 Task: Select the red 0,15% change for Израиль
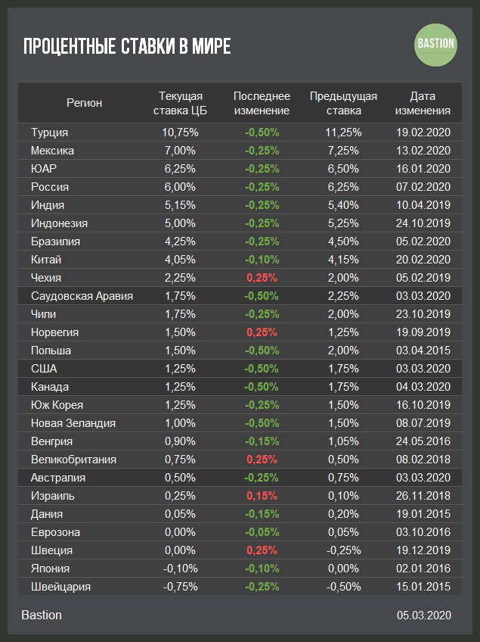point(262,495)
